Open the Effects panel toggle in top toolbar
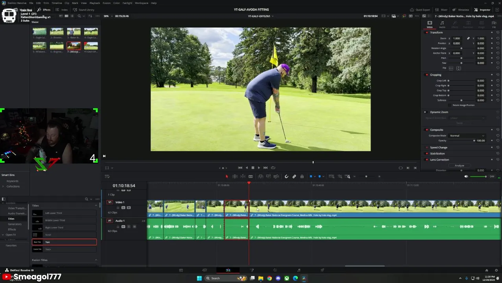Screen dimensions: 502x283 coord(44,10)
